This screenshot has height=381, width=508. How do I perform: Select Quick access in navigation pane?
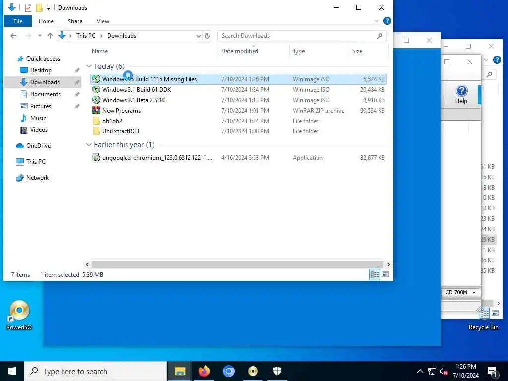[43, 59]
